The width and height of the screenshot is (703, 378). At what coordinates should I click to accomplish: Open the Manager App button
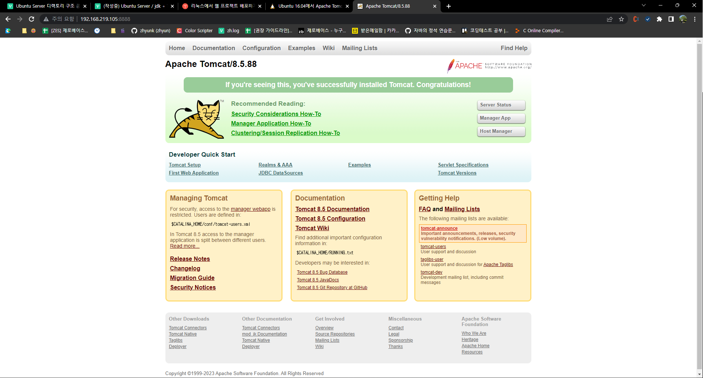tap(501, 118)
